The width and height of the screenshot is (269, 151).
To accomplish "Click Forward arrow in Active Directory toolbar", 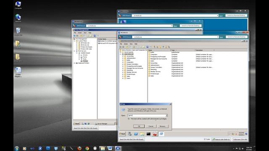I will [x=123, y=47].
